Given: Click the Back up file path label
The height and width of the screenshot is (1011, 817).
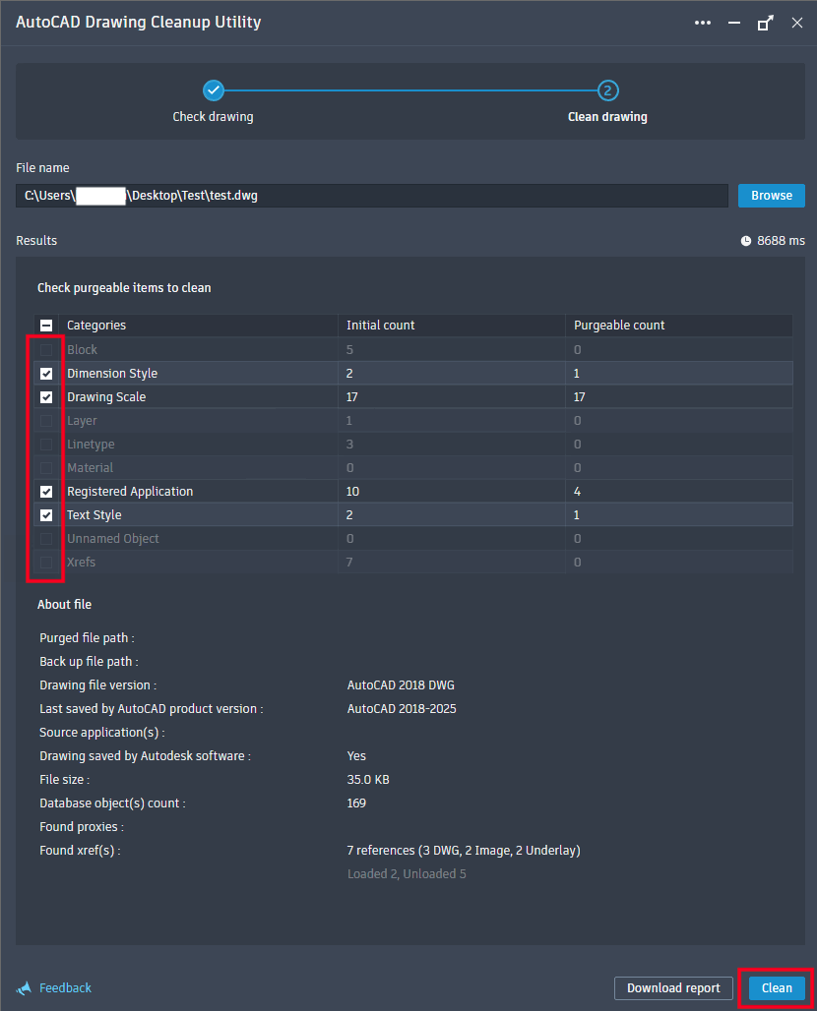Looking at the screenshot, I should [89, 662].
